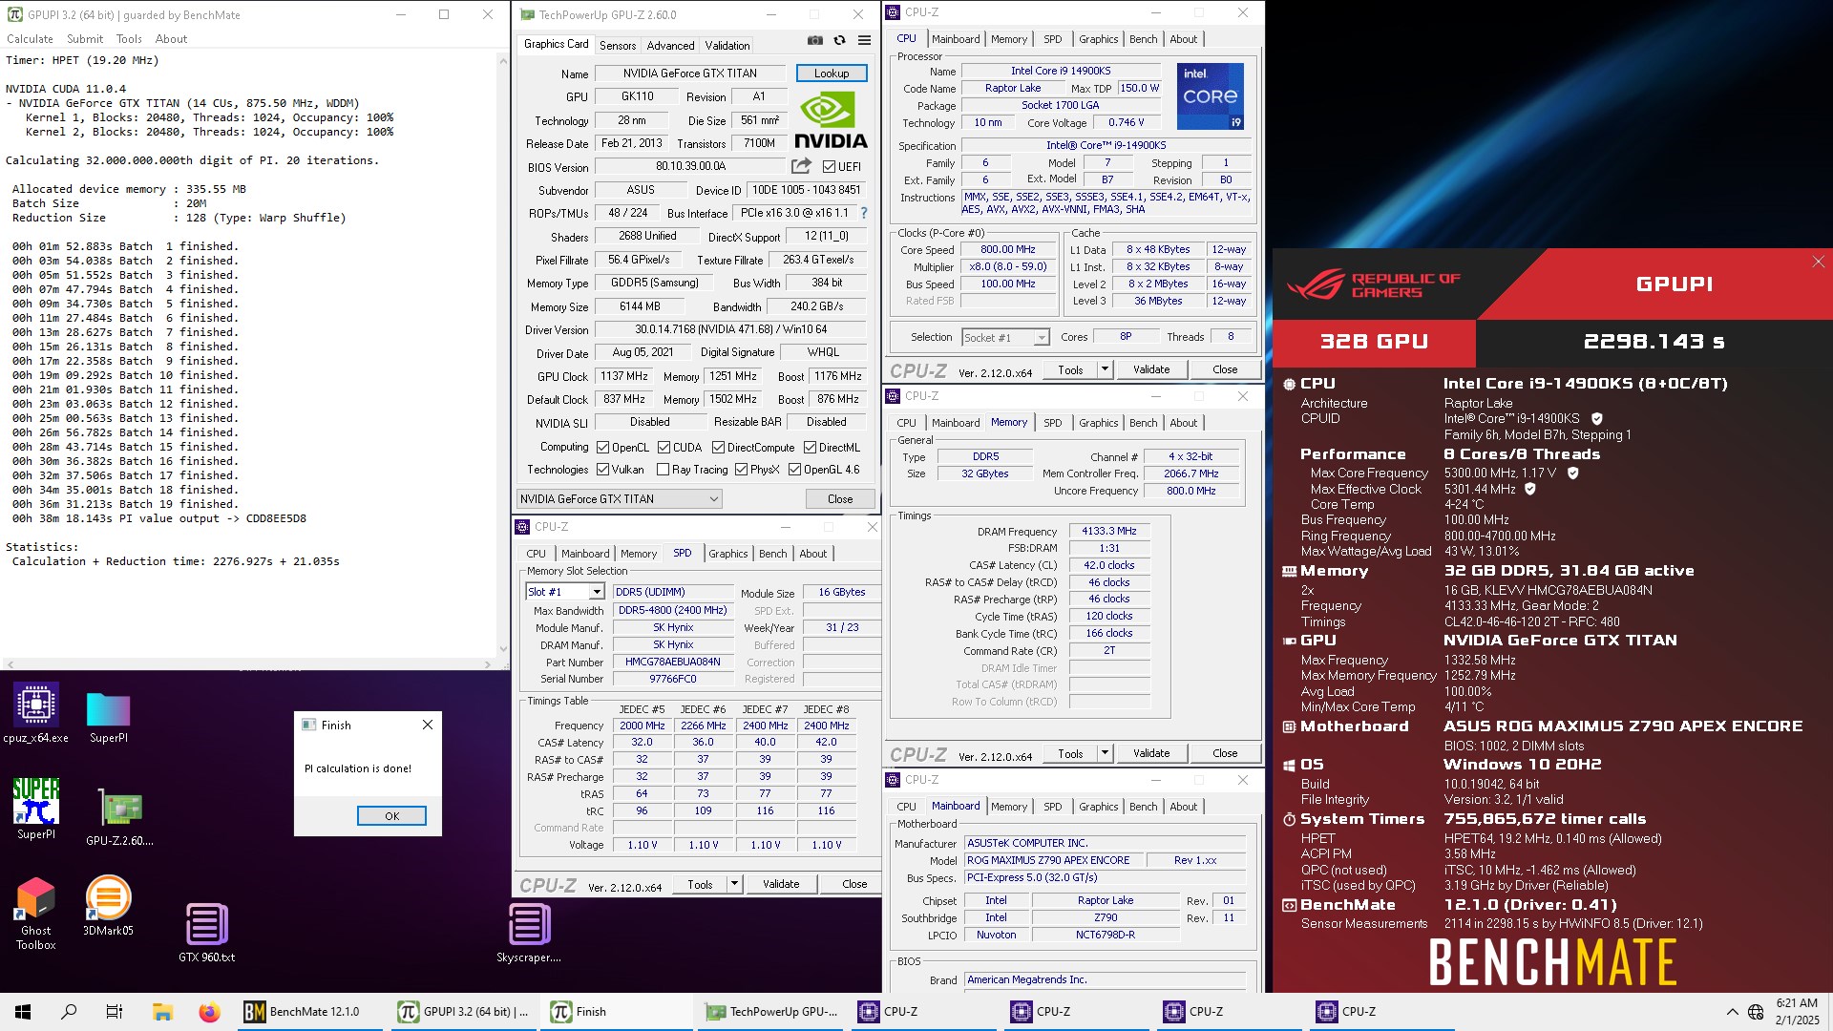Toggle the Ray Tracing checkbox
This screenshot has height=1031, width=1833.
click(664, 470)
